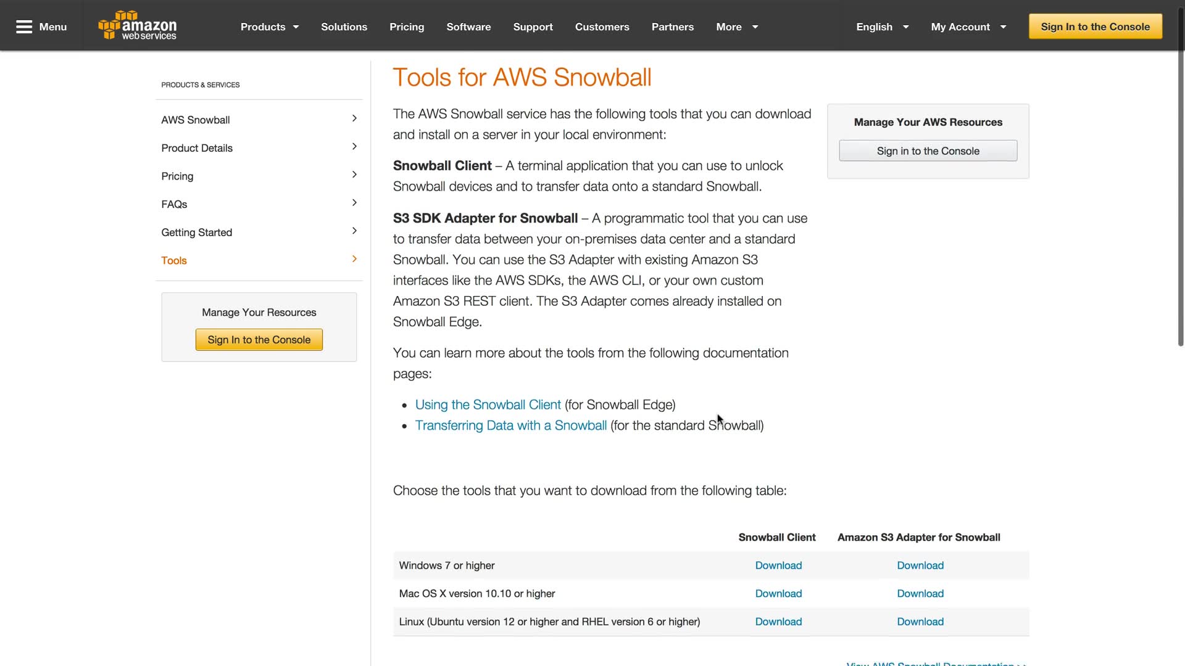Expand the Products dropdown menu
Screen dimensions: 1185x666
[x=270, y=27]
